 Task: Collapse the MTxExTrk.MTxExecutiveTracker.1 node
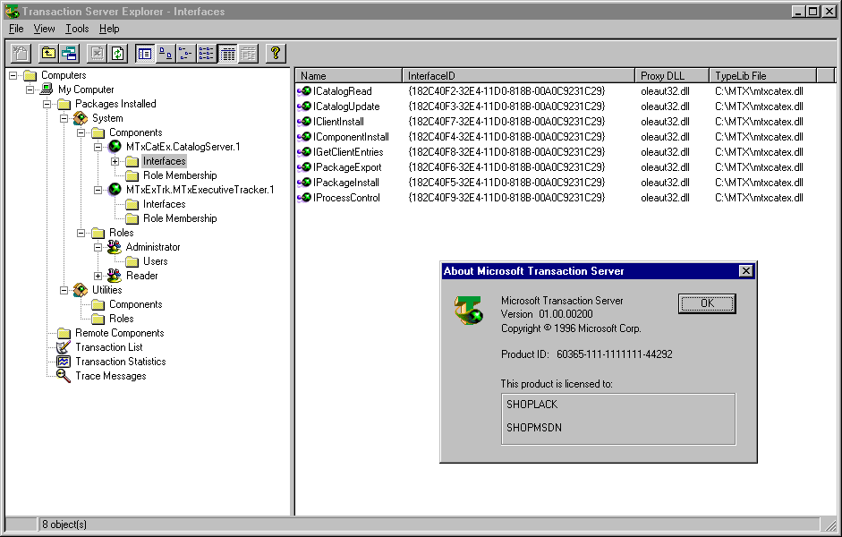[98, 190]
